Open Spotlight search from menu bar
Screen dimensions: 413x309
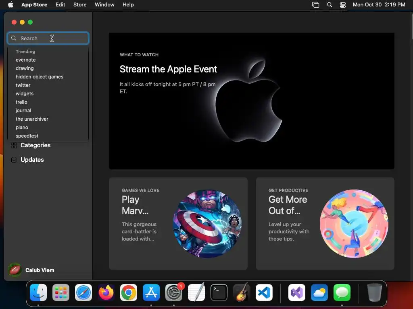[330, 5]
